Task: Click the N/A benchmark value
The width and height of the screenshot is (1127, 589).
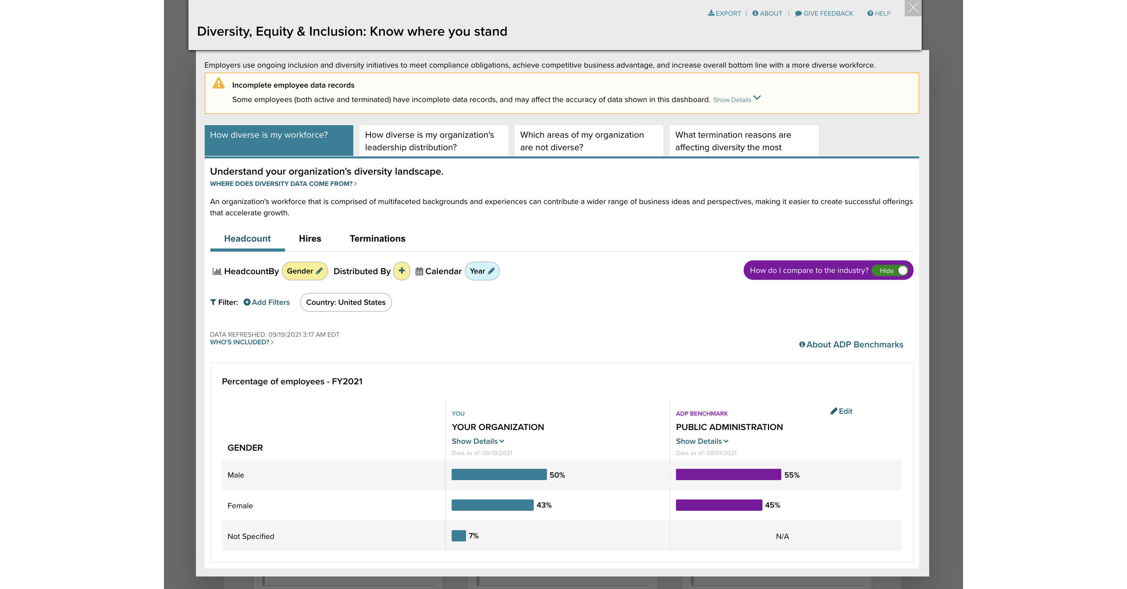Action: [x=782, y=536]
